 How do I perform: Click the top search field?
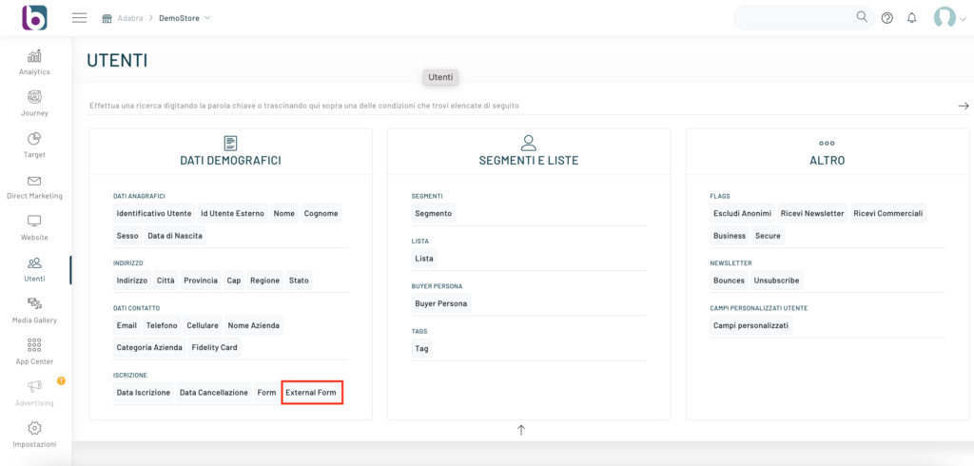pos(794,18)
